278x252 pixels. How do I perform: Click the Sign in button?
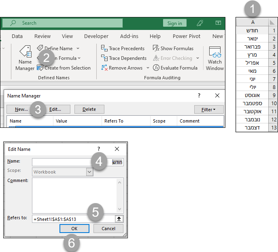(x=174, y=23)
